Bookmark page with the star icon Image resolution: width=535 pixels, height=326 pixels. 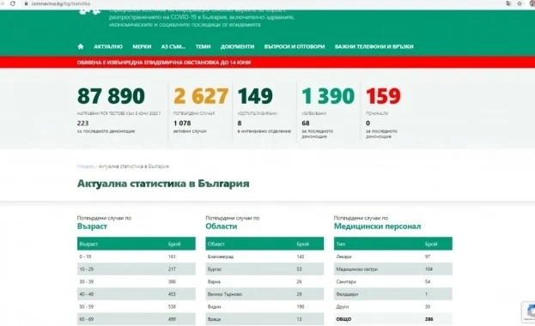[x=520, y=3]
